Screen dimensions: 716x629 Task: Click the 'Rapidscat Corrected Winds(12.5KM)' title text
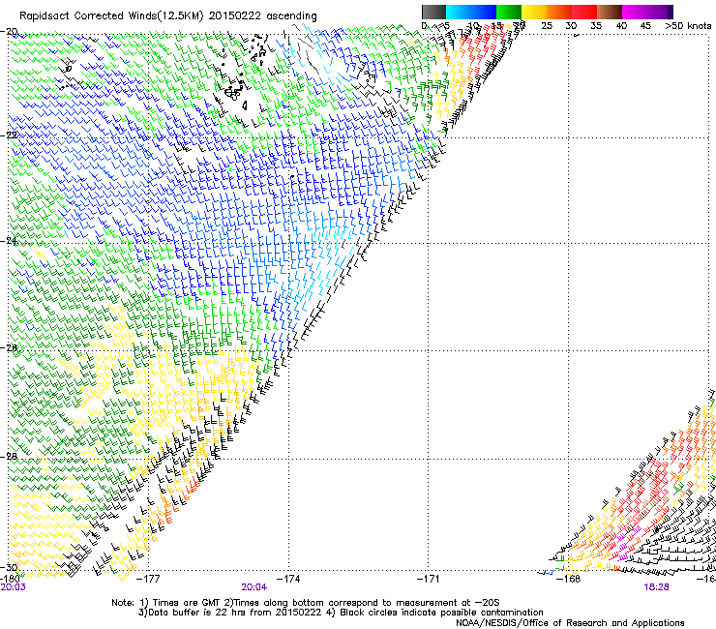pos(111,16)
